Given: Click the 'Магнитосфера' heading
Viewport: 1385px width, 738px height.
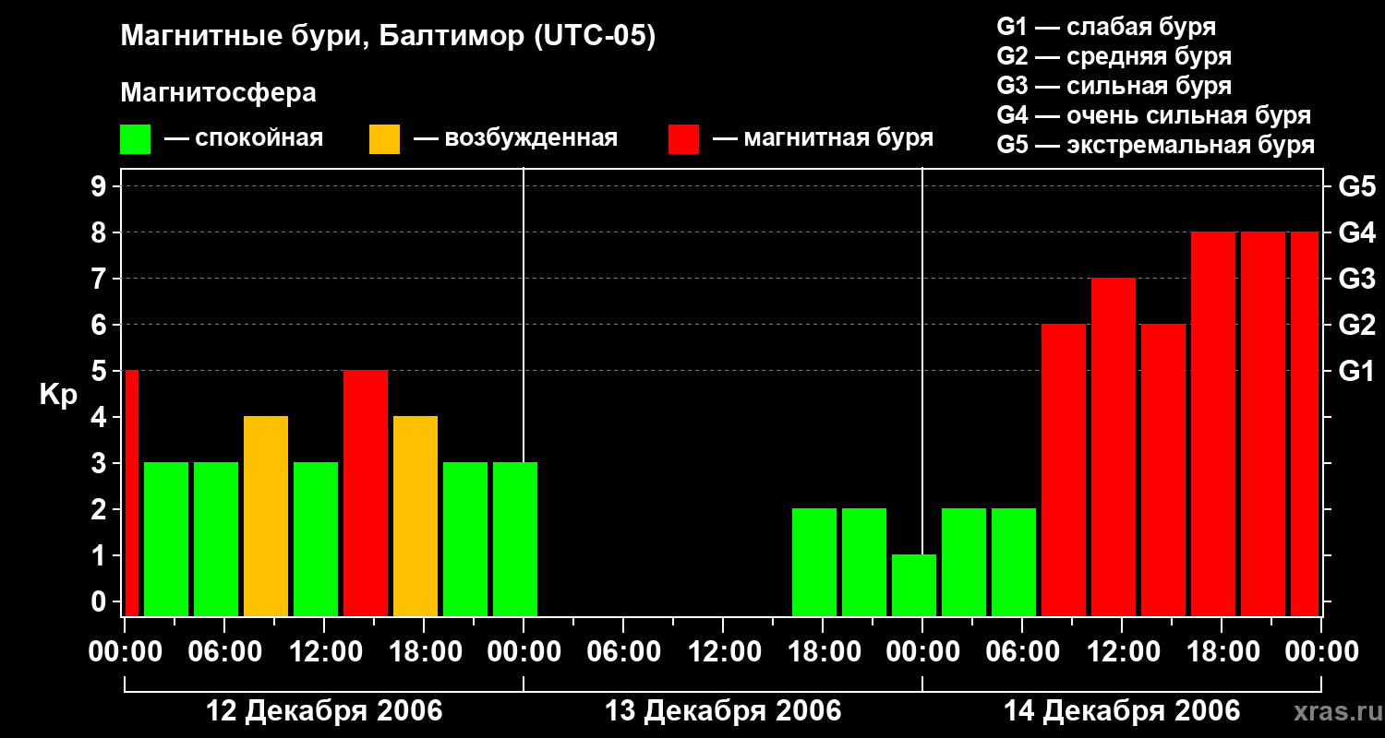Looking at the screenshot, I should point(218,93).
